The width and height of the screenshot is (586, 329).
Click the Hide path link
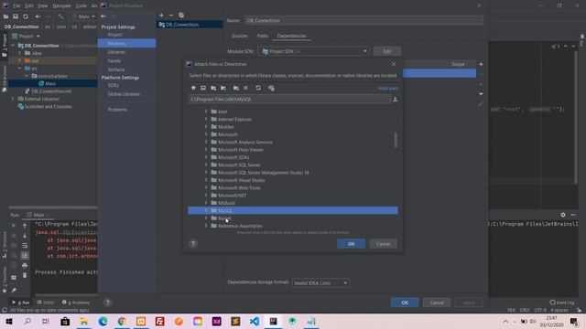[388, 88]
